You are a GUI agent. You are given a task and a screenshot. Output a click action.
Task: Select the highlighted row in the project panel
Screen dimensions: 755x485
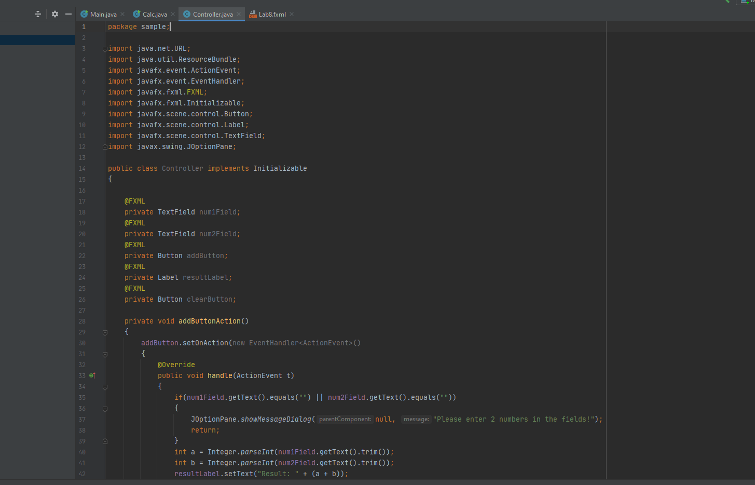point(37,40)
